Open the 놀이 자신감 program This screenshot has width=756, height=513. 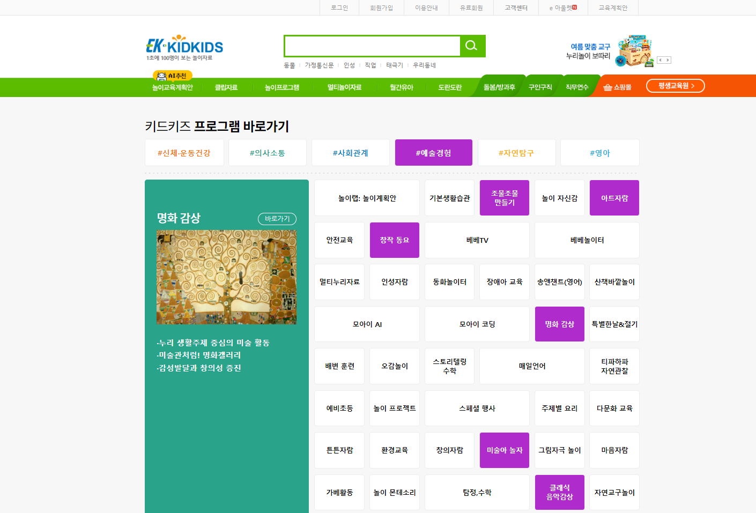tap(560, 198)
